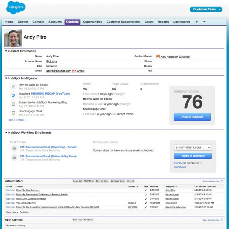Click the Mail Merge button
This screenshot has height=229, width=229.
coord(89,181)
